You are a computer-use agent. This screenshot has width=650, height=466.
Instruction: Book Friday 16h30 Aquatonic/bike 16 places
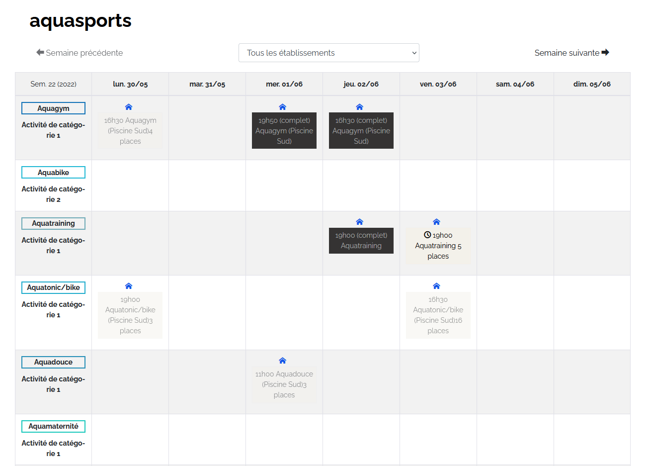point(438,315)
